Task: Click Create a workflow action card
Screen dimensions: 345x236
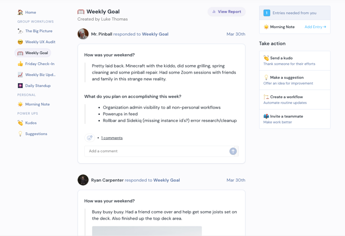Action: [x=295, y=100]
